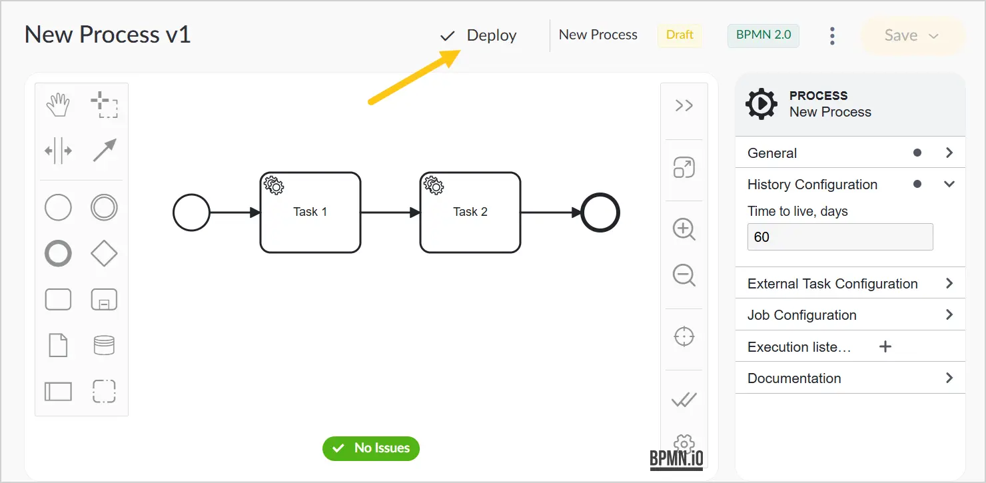Create a Gateway diamond from palette

point(104,254)
